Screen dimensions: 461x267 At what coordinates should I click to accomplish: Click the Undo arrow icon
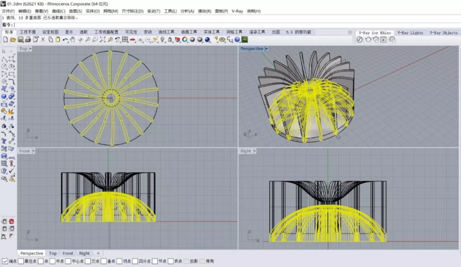(65, 40)
